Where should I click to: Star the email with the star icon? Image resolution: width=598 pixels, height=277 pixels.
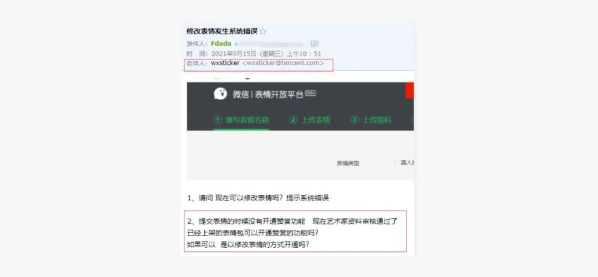(262, 32)
